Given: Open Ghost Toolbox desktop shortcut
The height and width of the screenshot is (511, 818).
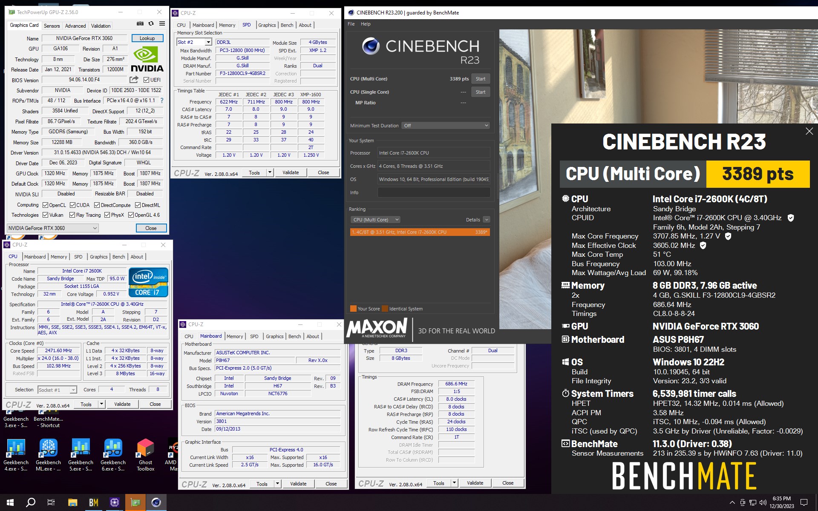Looking at the screenshot, I should tap(145, 455).
